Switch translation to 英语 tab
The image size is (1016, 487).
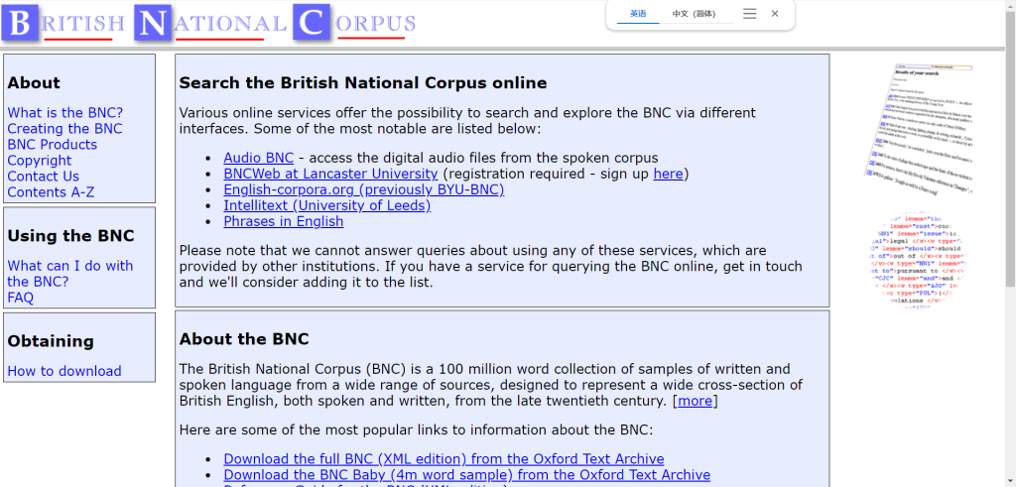tap(638, 14)
